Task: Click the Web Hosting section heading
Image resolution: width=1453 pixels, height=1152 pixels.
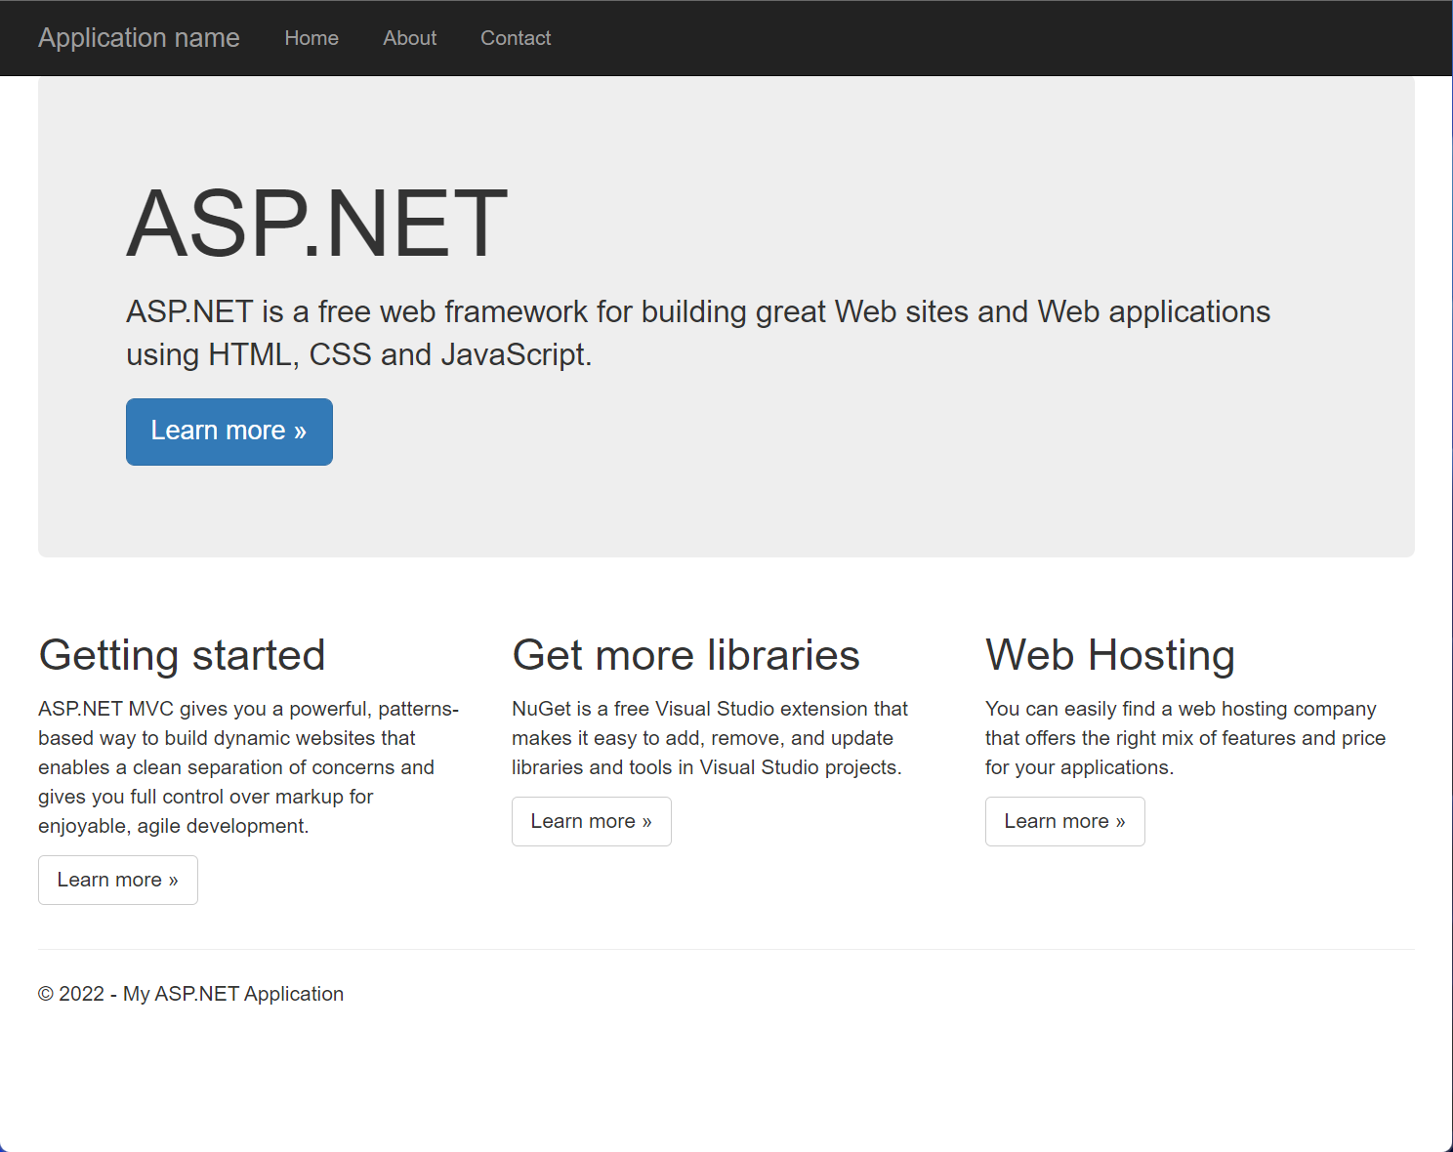Action: 1110,655
